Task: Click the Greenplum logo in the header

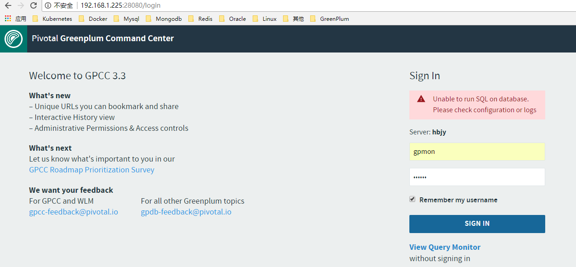Action: click(14, 38)
